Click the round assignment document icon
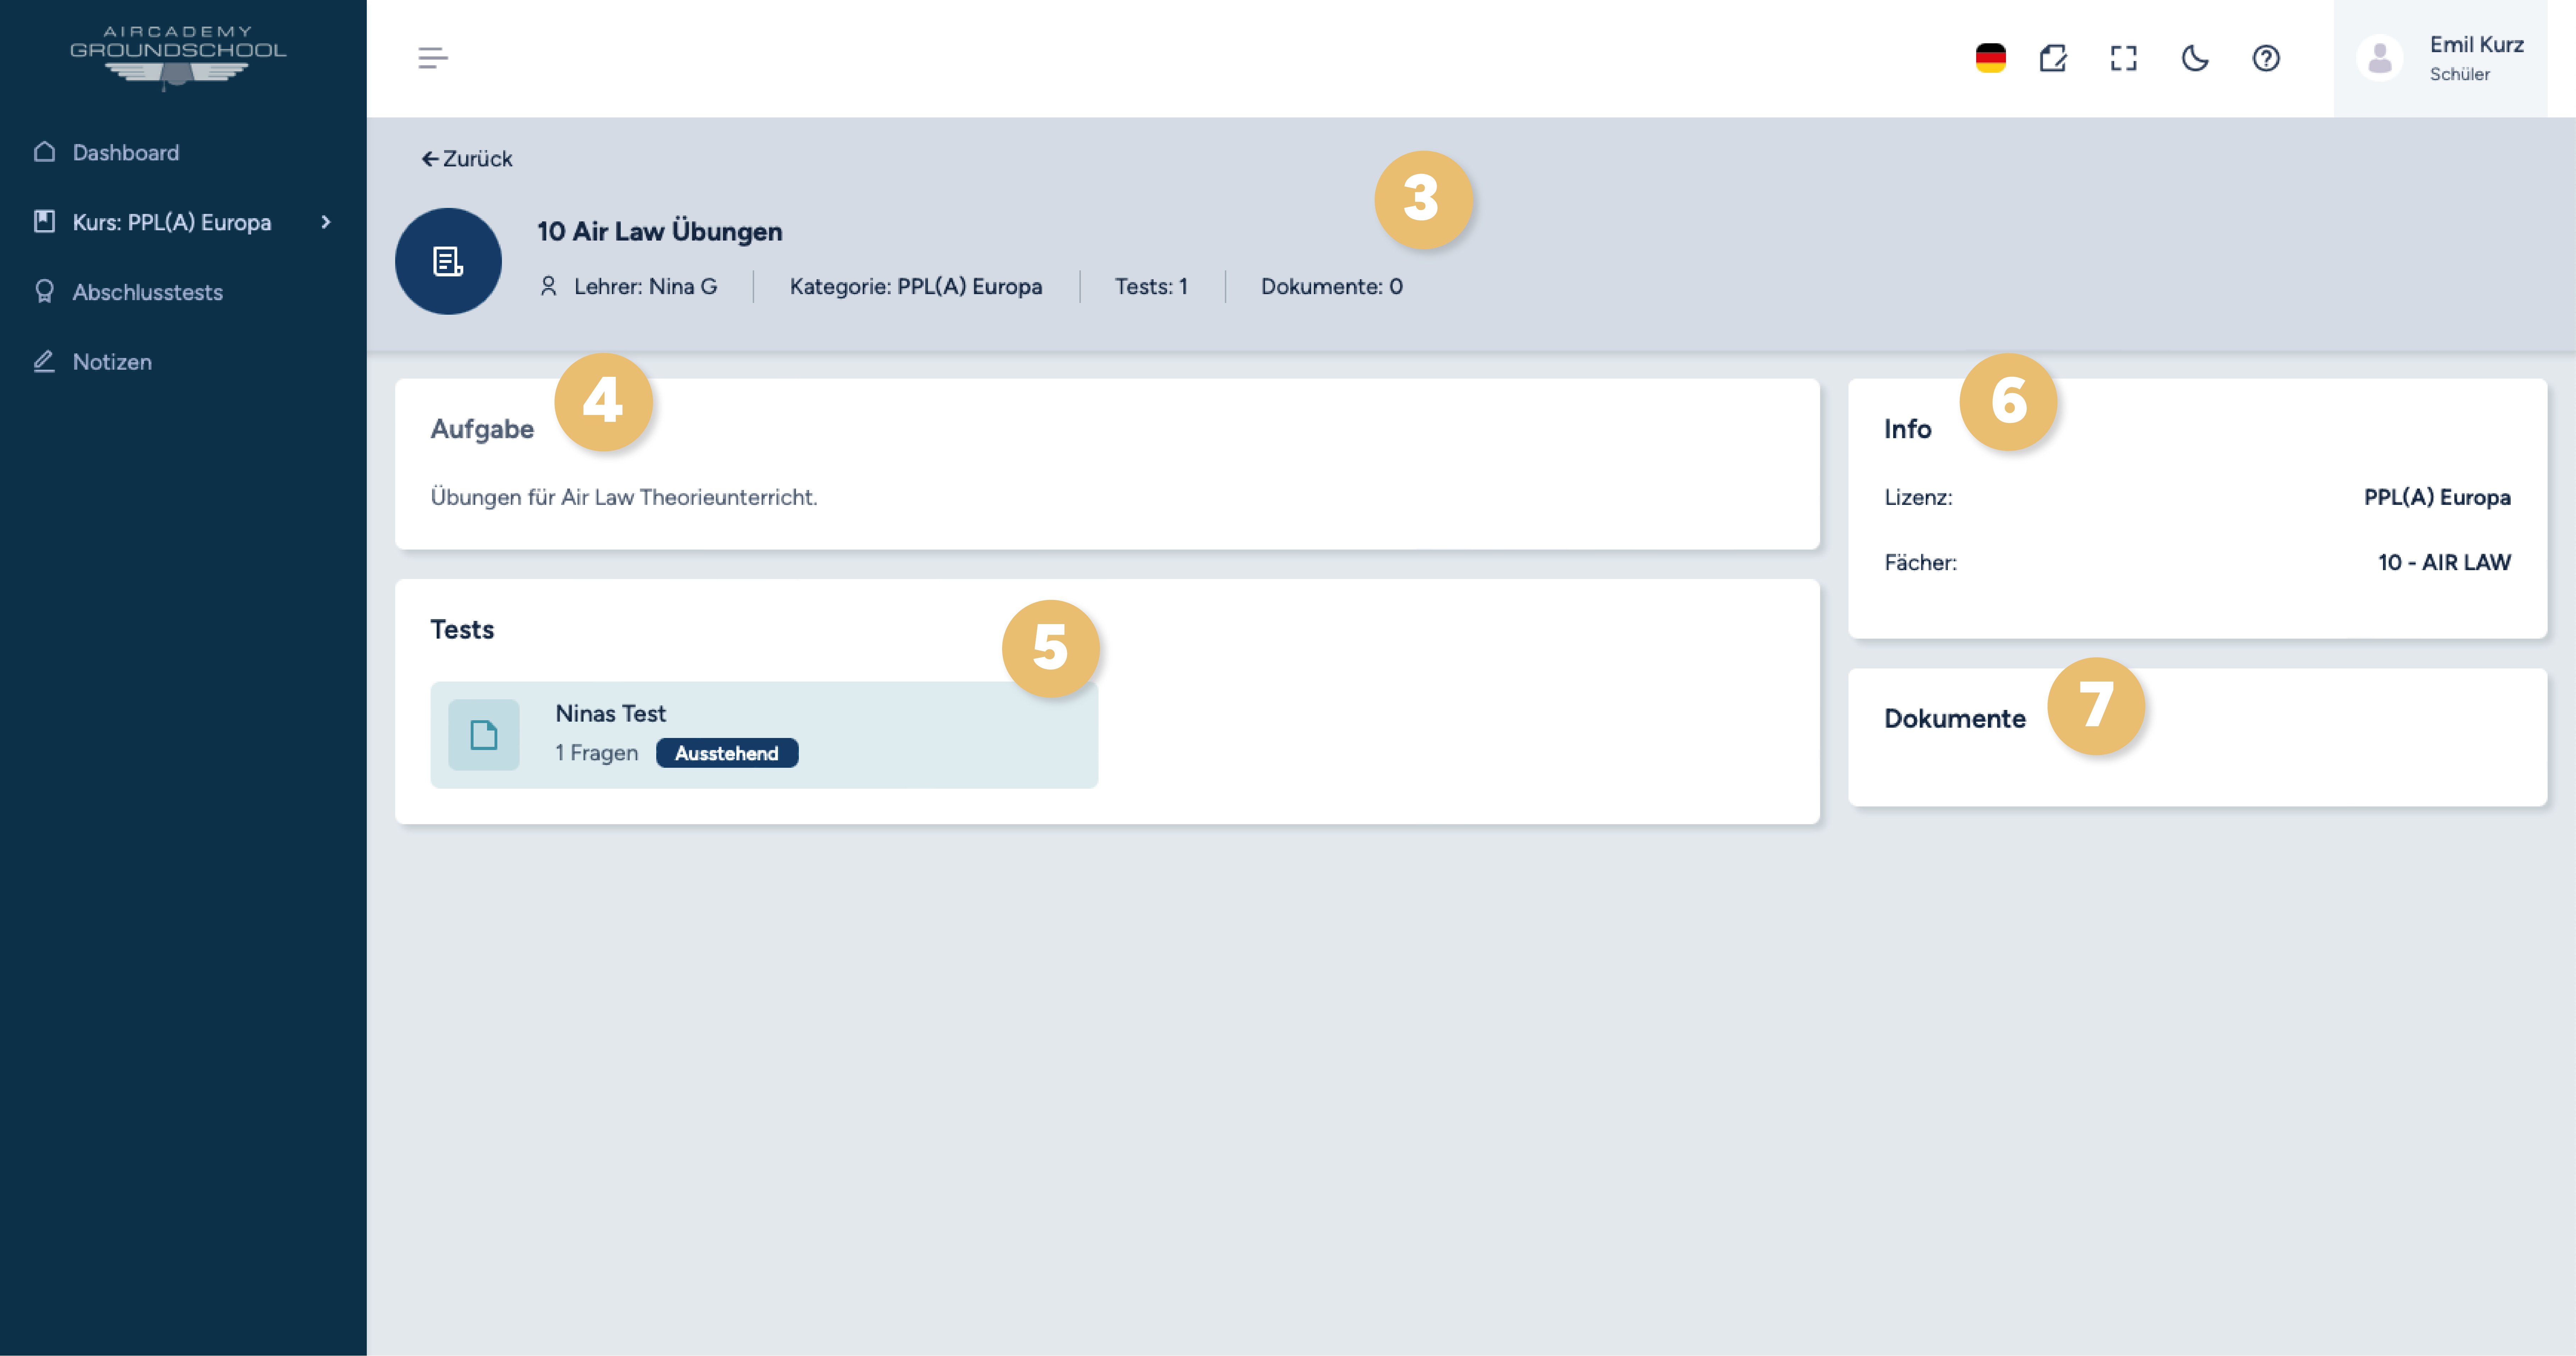2576x1356 pixels. 448,261
